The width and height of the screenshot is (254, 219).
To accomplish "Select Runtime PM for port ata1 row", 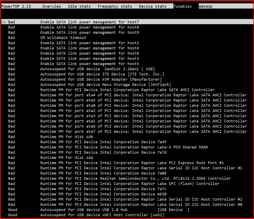I will point(128,121).
